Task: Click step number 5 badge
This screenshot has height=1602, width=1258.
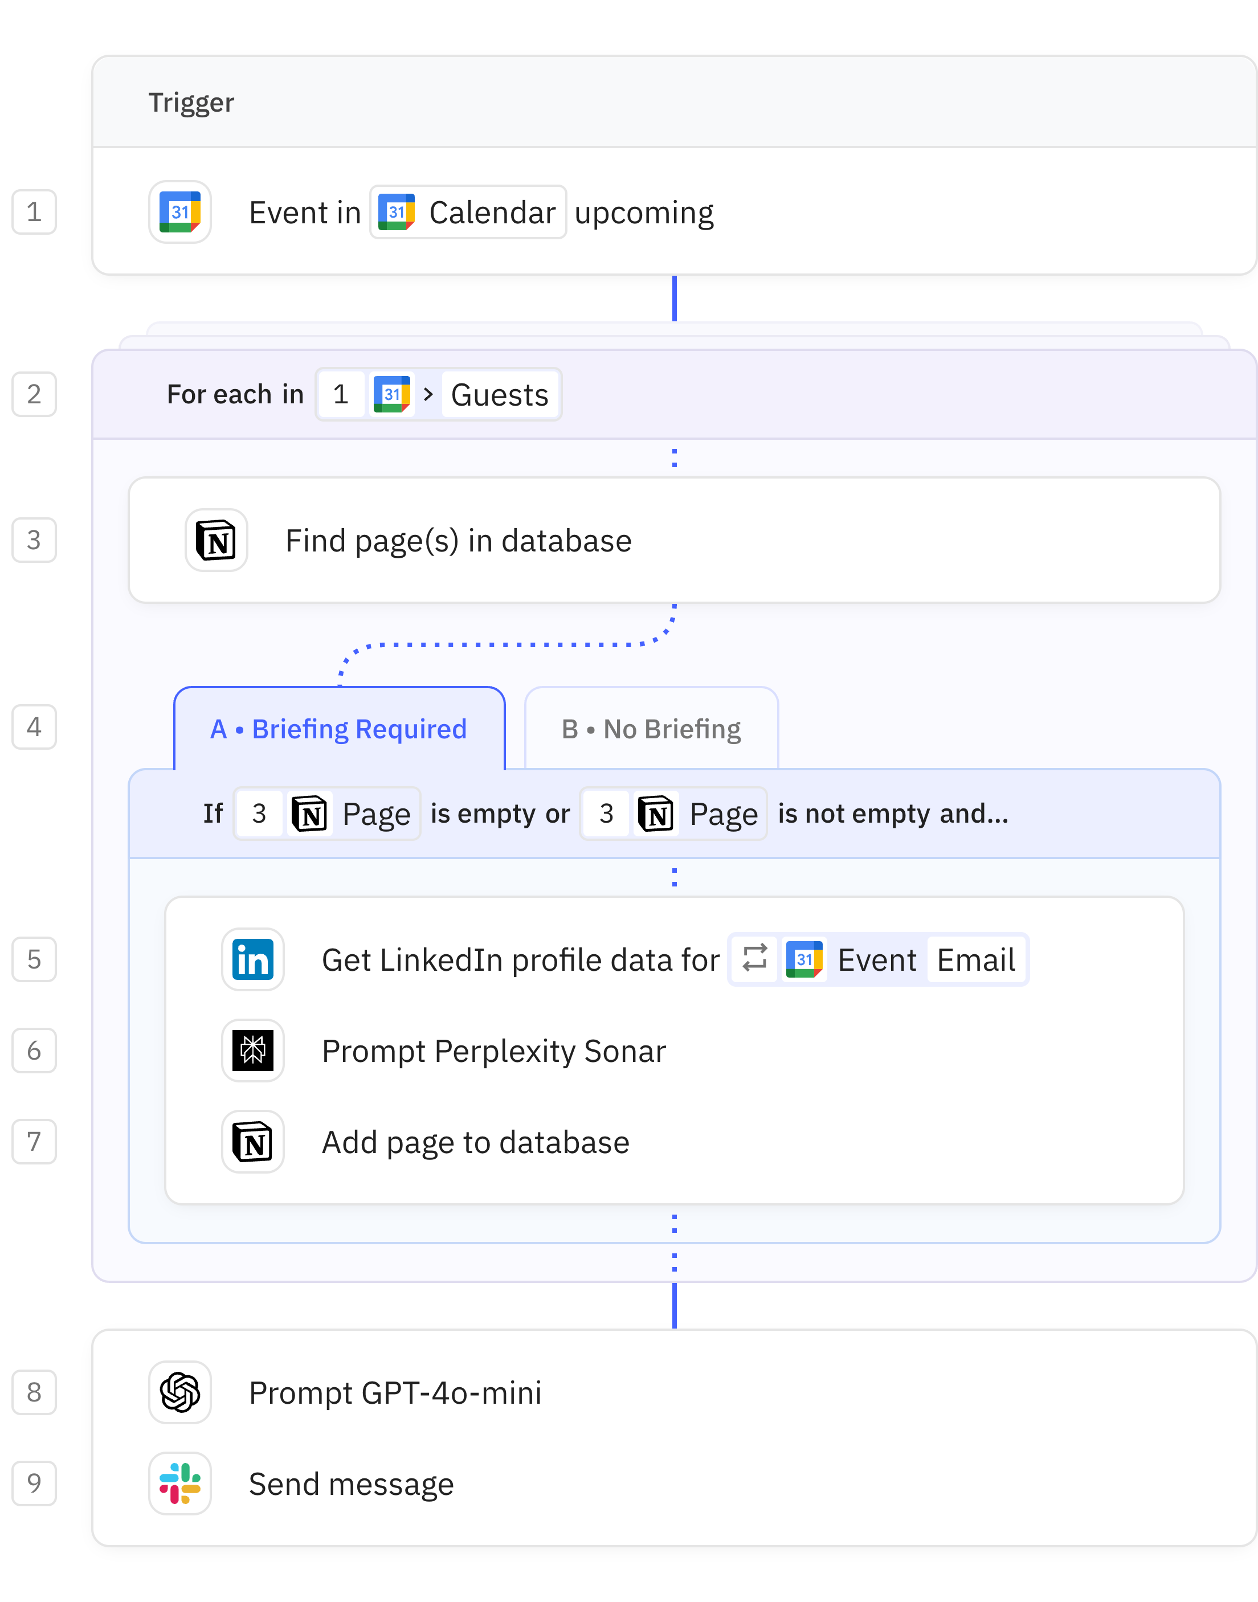Action: [34, 959]
